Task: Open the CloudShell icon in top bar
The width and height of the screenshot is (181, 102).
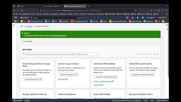Action: [127, 18]
